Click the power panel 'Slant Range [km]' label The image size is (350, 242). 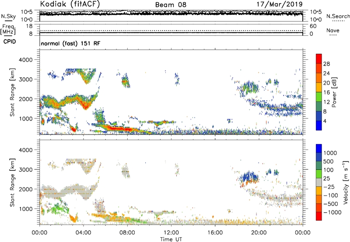(12, 92)
